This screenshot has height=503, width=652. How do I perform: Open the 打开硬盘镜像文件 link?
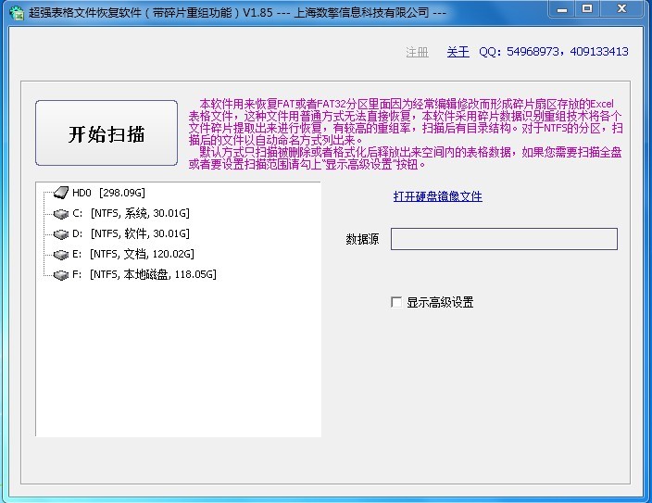pyautogui.click(x=437, y=196)
